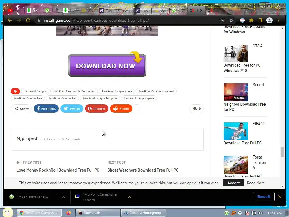Viewport: 289px width, 217px height.
Task: Click the scrollbar down arrow
Action: coord(282,186)
